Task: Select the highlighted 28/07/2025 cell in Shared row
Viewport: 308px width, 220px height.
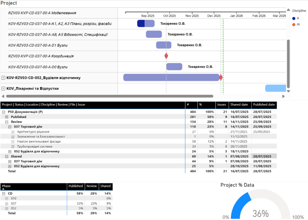Action: 264,156
